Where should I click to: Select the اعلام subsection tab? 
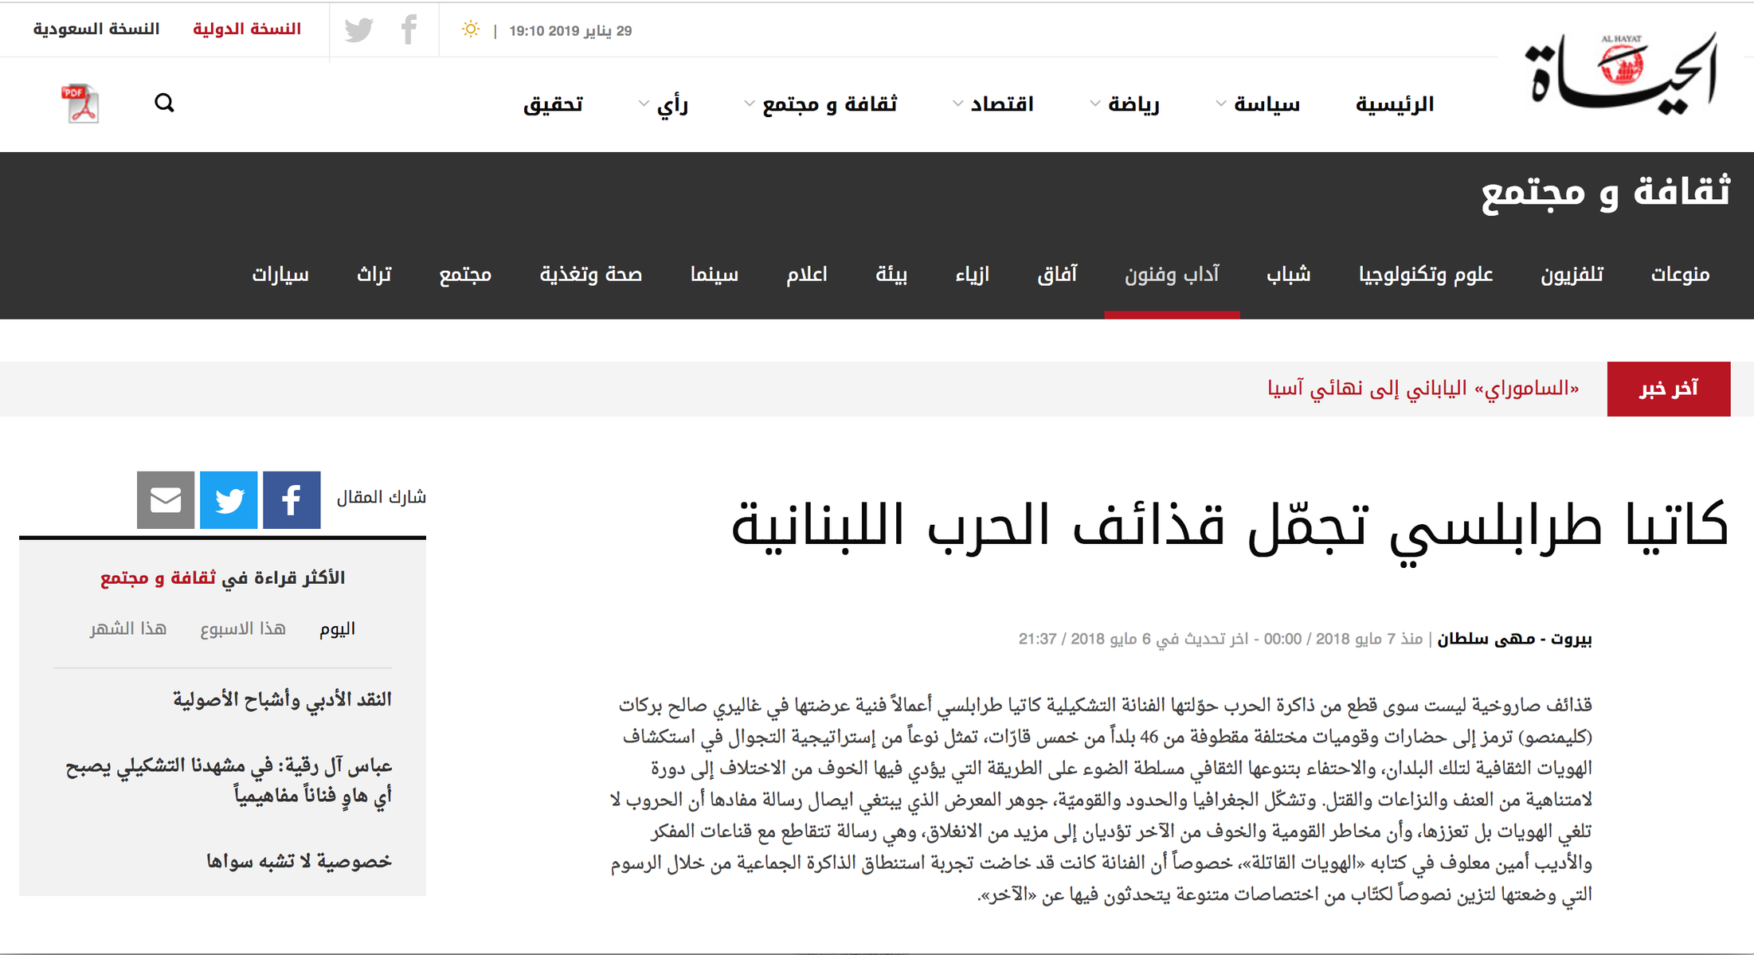[807, 275]
